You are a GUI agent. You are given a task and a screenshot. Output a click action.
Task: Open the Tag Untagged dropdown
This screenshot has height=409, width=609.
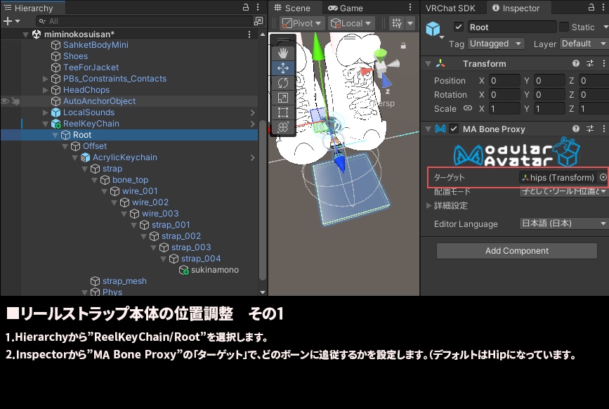[x=495, y=44]
